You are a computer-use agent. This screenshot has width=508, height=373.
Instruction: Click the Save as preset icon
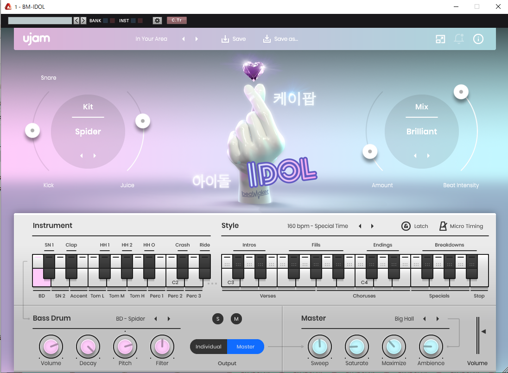click(267, 39)
